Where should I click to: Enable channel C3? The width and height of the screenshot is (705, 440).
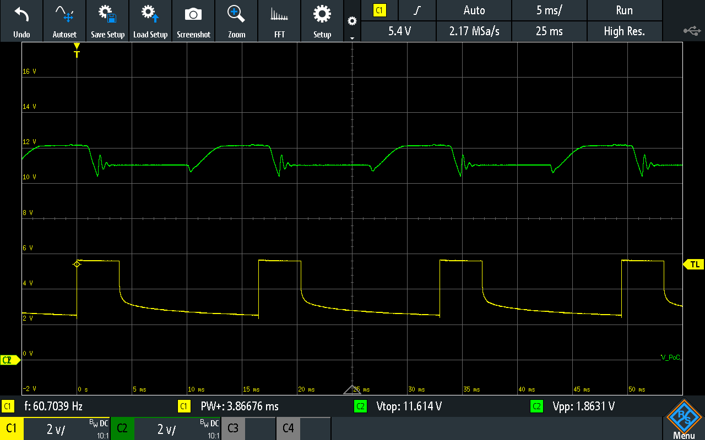232,428
